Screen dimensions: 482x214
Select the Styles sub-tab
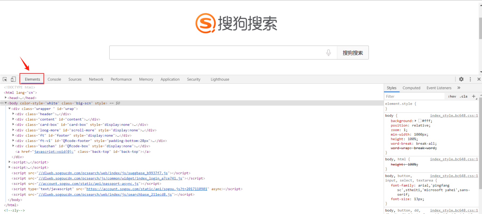coord(391,88)
